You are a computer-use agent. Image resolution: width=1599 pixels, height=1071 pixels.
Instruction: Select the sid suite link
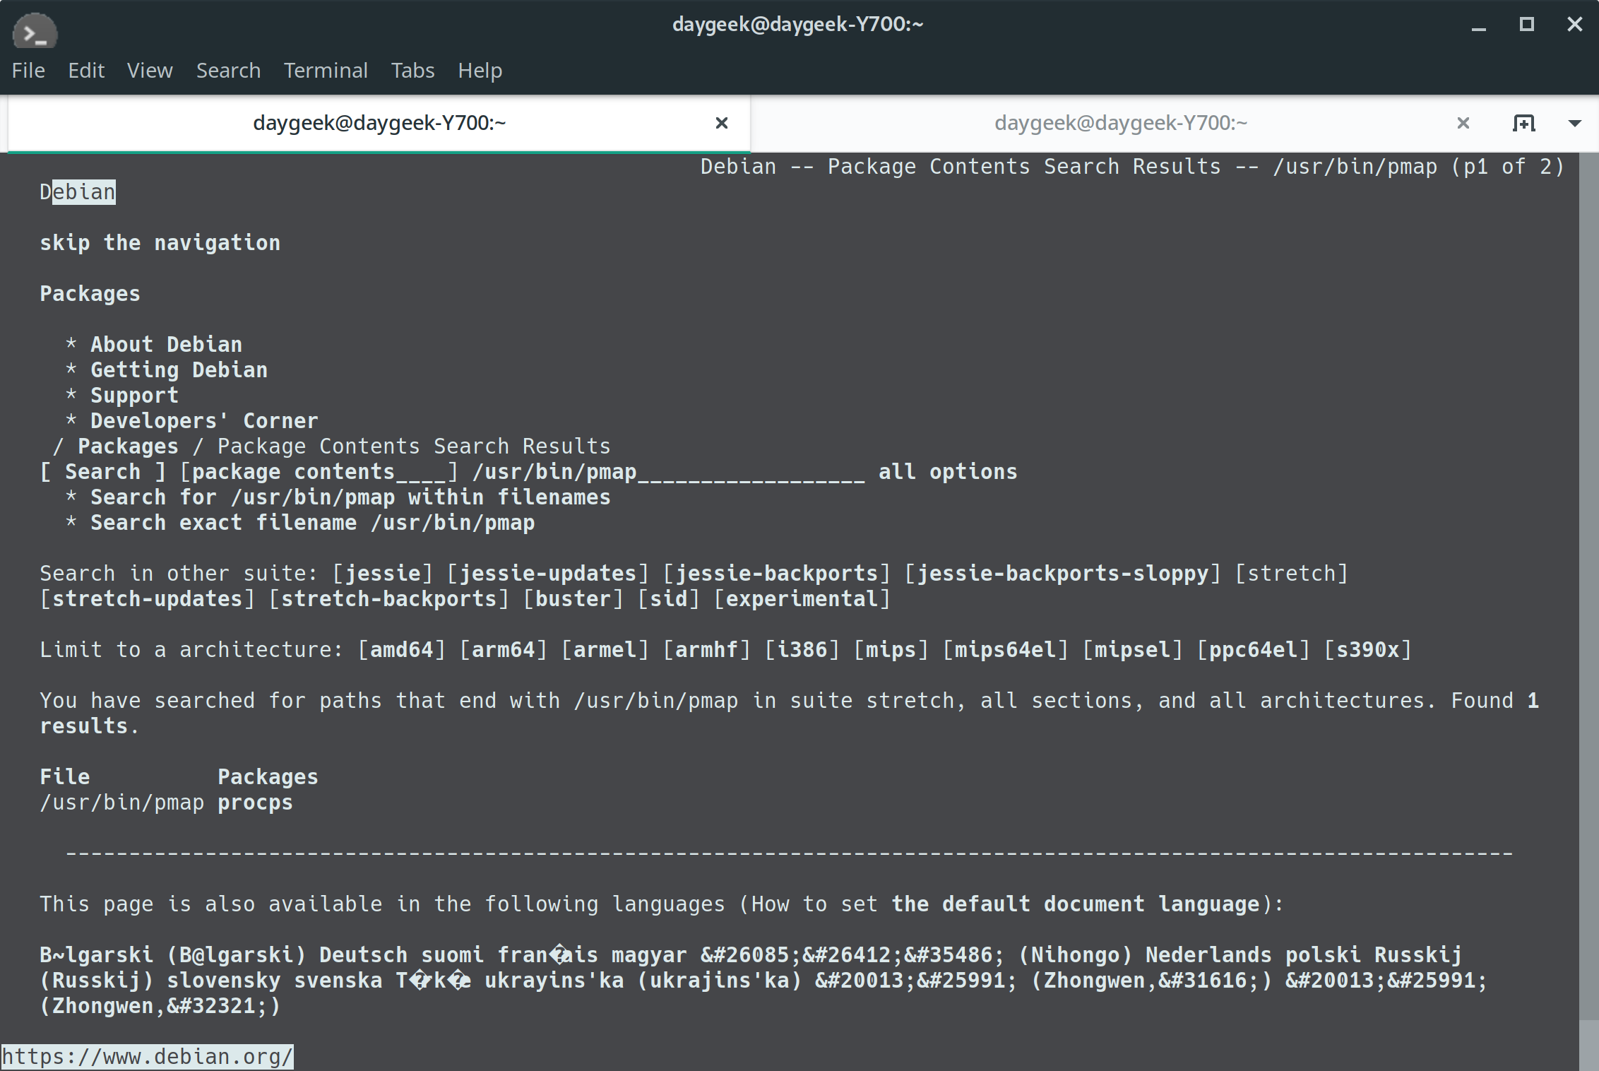point(668,599)
